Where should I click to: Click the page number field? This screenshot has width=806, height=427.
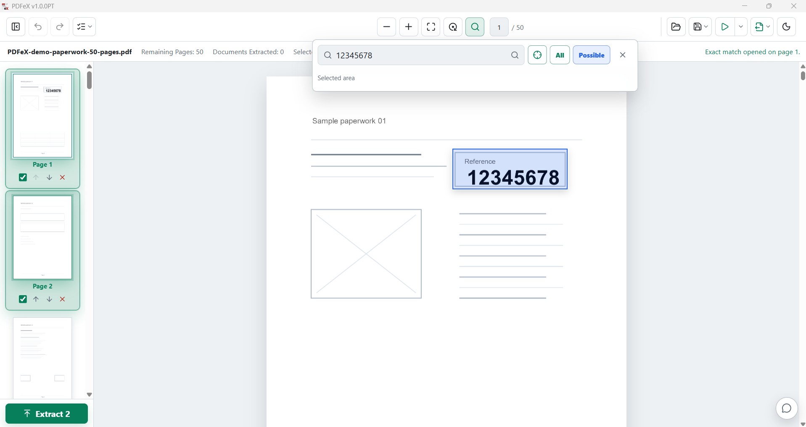[499, 27]
